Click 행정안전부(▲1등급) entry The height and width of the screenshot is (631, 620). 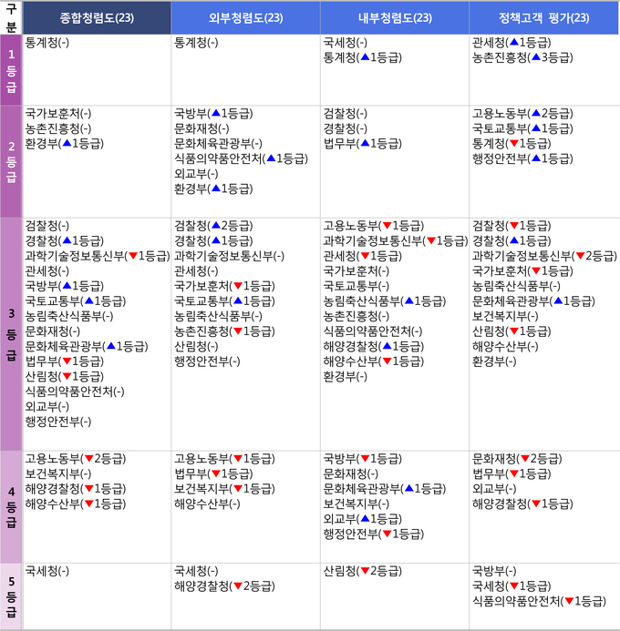click(522, 158)
